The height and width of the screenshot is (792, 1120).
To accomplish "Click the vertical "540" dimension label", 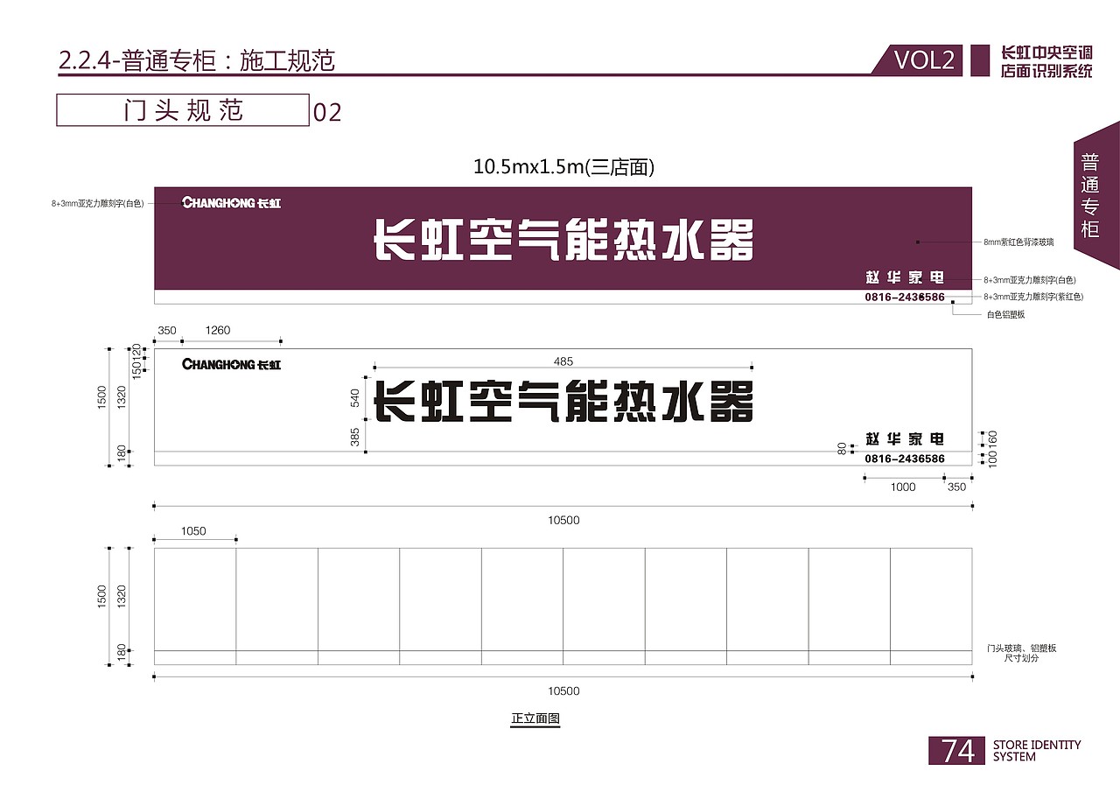I will coord(355,398).
